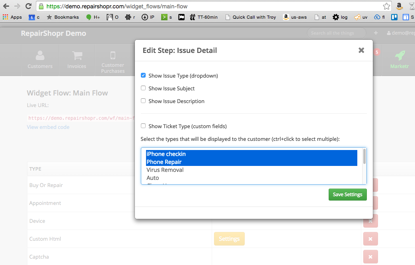Bookmark this page with the star icon
This screenshot has width=415, height=265.
386,6
